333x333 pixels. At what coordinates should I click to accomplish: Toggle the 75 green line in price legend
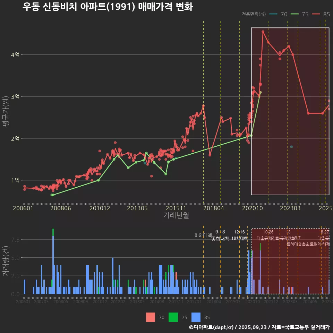click(x=296, y=14)
